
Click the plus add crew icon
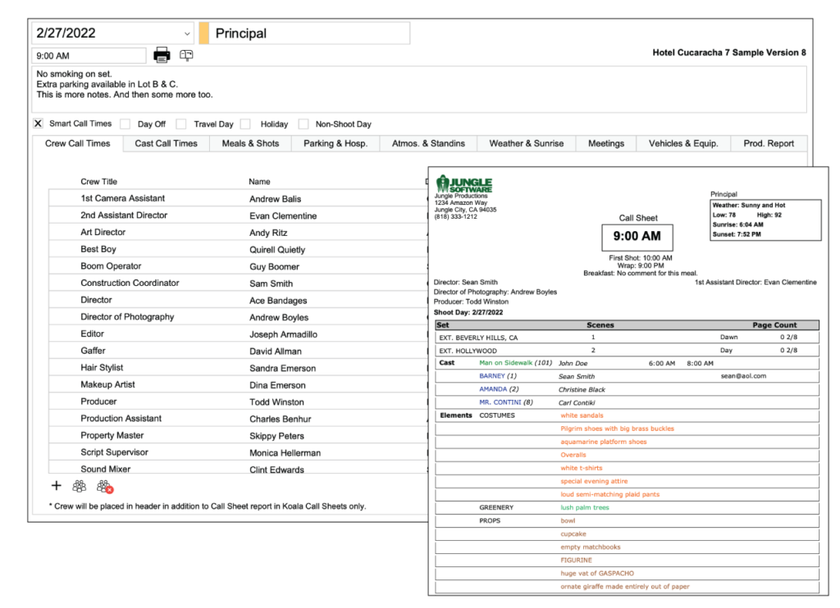point(57,485)
